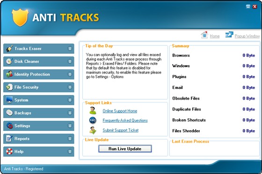Click the Disk Cleaner disc icon

click(9, 61)
